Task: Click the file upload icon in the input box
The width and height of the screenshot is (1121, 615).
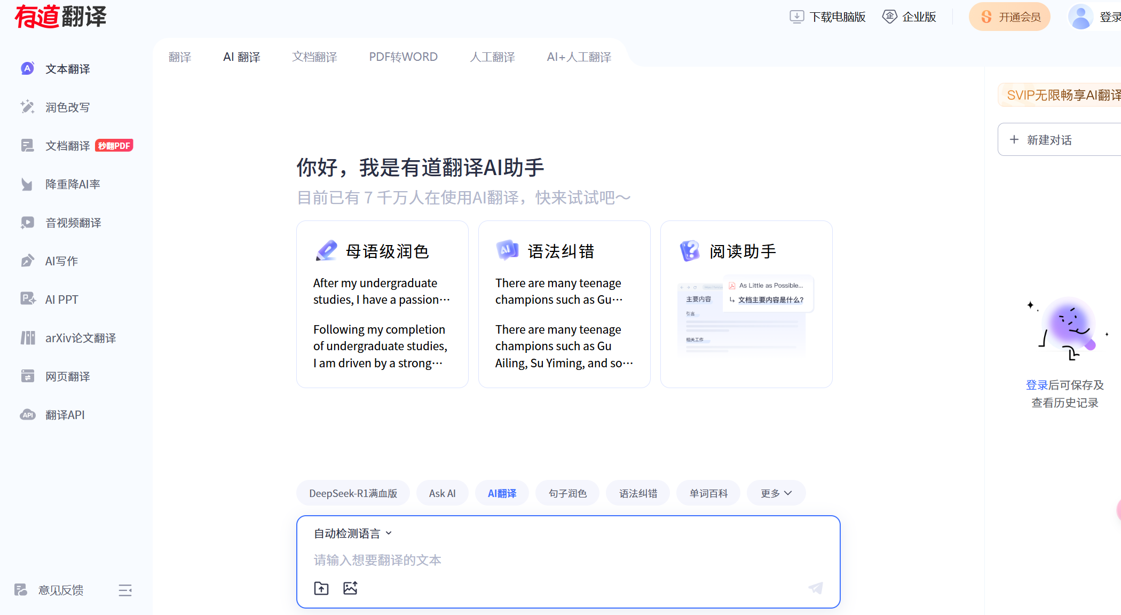Action: 321,588
